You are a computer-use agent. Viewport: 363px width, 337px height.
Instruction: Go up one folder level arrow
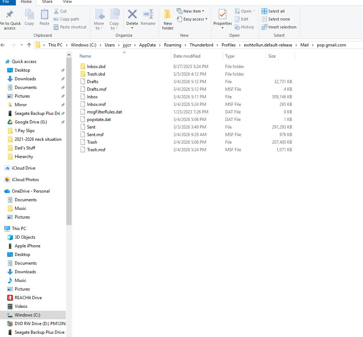[x=29, y=45]
